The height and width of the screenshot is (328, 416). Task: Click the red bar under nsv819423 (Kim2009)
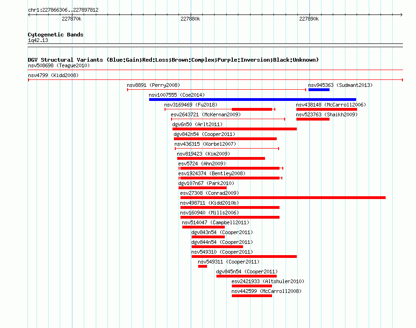coord(221,158)
